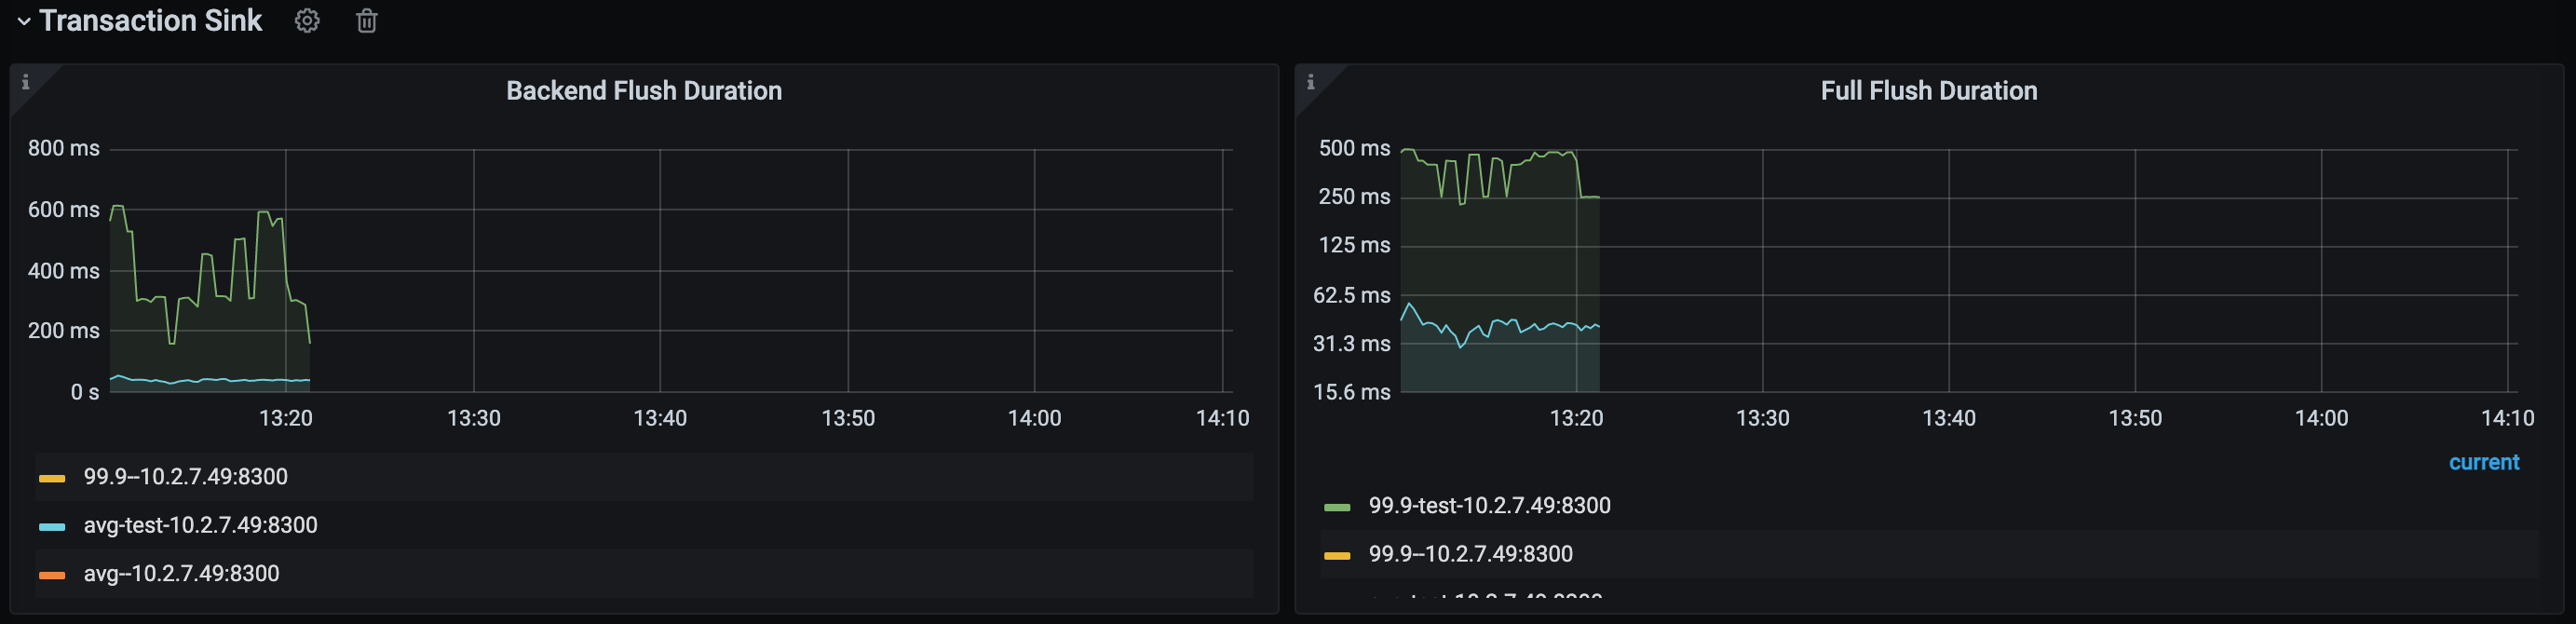This screenshot has width=2576, height=624.
Task: Change yellow color swatch of 99.9-- Backend series
Action: 52,478
